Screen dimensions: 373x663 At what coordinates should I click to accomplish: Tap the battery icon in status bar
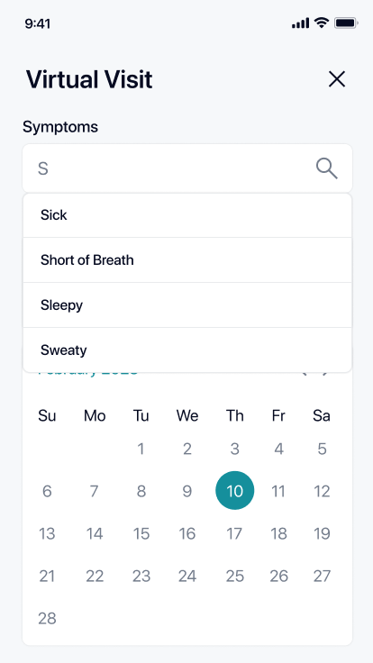pyautogui.click(x=346, y=23)
